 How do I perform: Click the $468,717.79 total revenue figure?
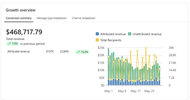point(24,32)
